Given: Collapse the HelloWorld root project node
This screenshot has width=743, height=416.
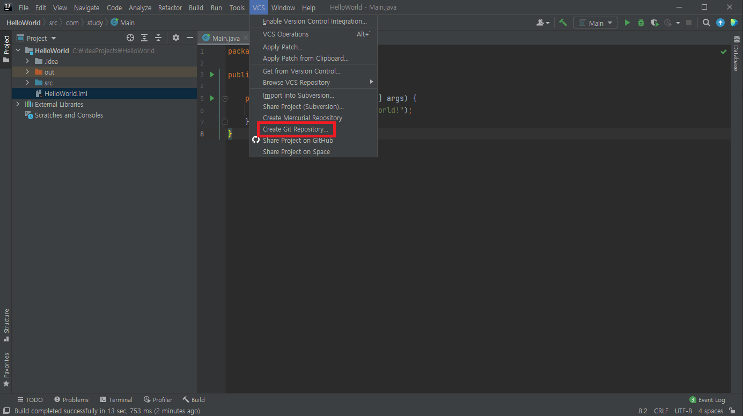Looking at the screenshot, I should (18, 50).
